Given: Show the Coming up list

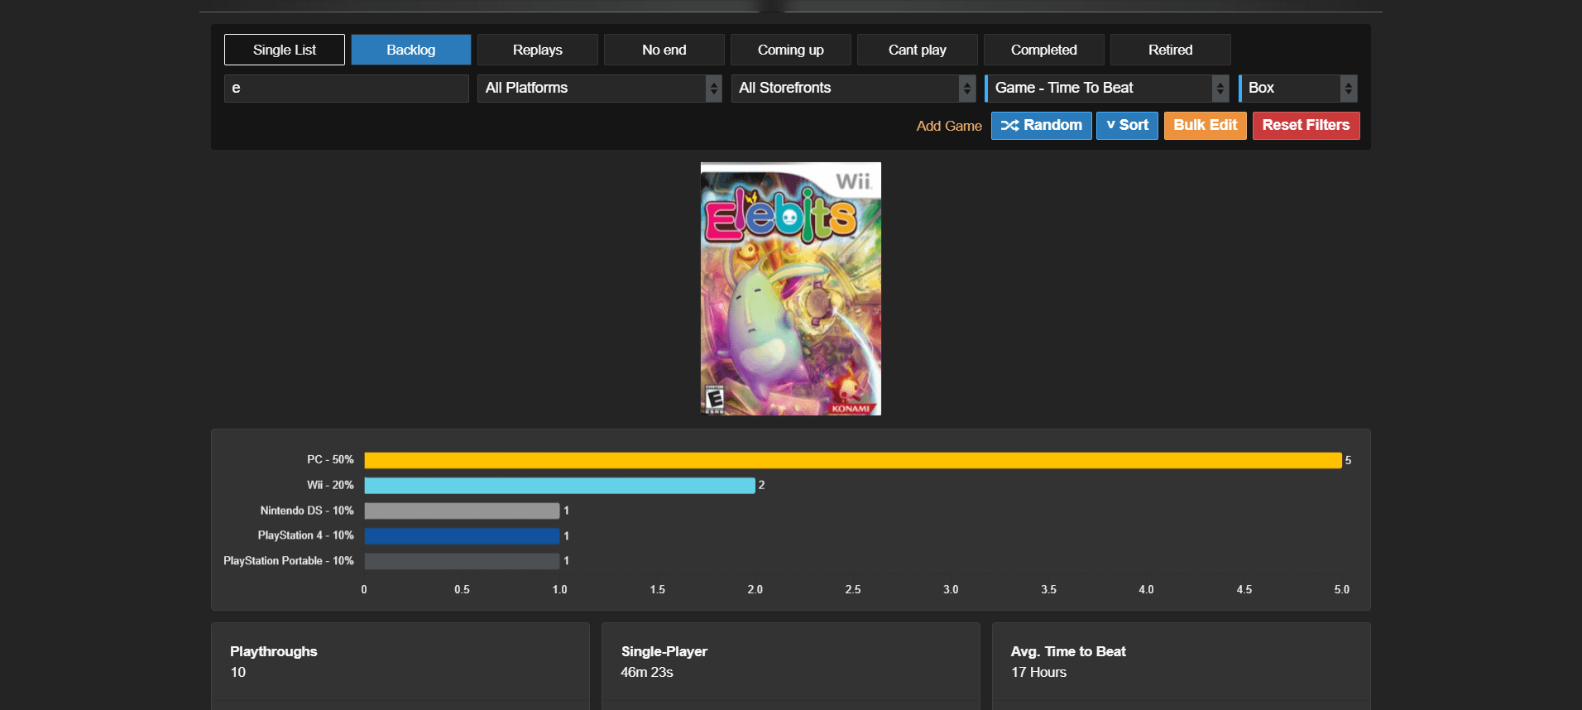Looking at the screenshot, I should click(790, 50).
